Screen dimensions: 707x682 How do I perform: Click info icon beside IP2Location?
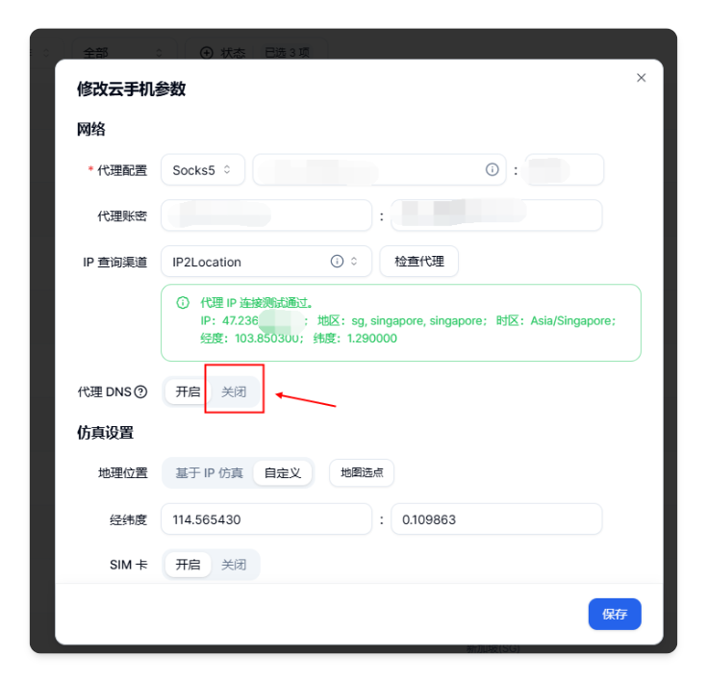pos(337,261)
